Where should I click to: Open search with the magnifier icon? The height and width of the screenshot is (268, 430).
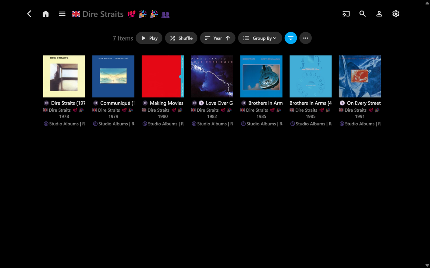pyautogui.click(x=362, y=14)
